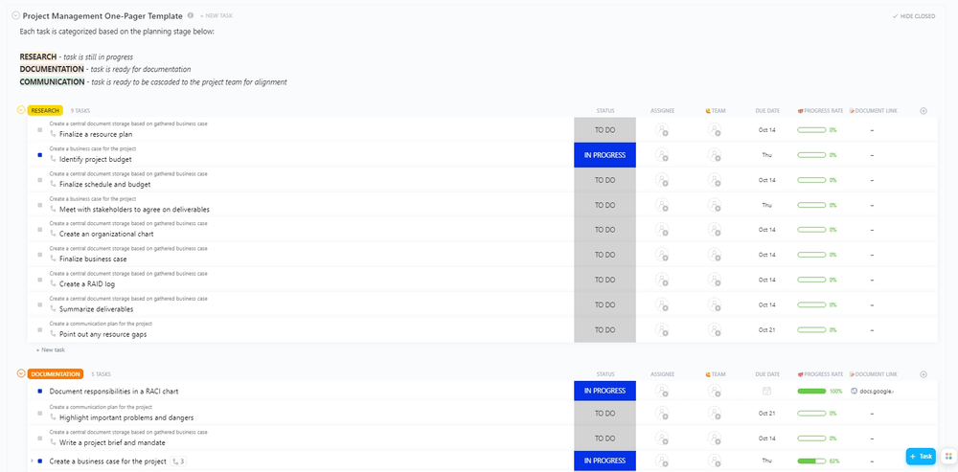This screenshot has height=472, width=958.
Task: Click the status square for Create a RAID log
Action: [39, 280]
